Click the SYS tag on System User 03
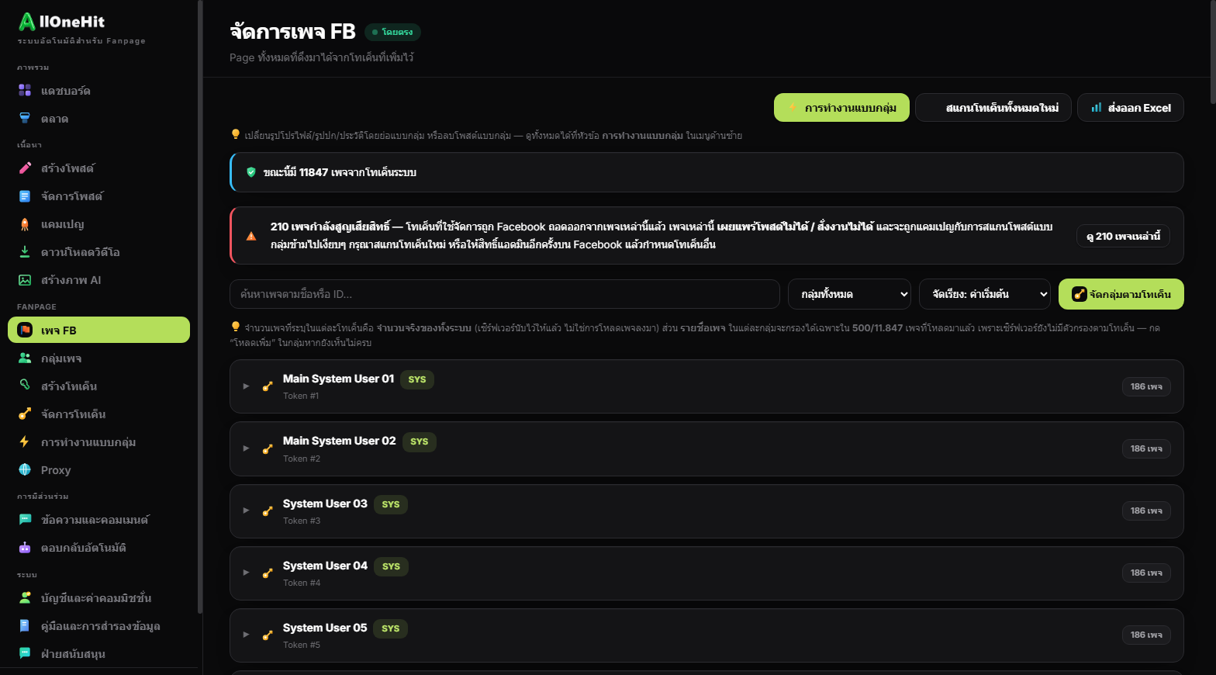 [x=391, y=504]
